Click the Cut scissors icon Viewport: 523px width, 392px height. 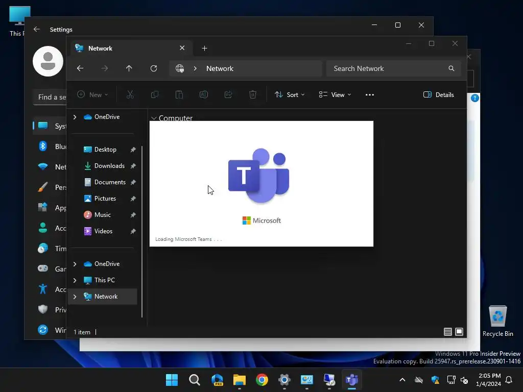(x=130, y=94)
